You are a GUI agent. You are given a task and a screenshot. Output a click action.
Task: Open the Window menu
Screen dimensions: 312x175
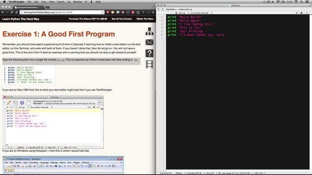(x=78, y=1)
